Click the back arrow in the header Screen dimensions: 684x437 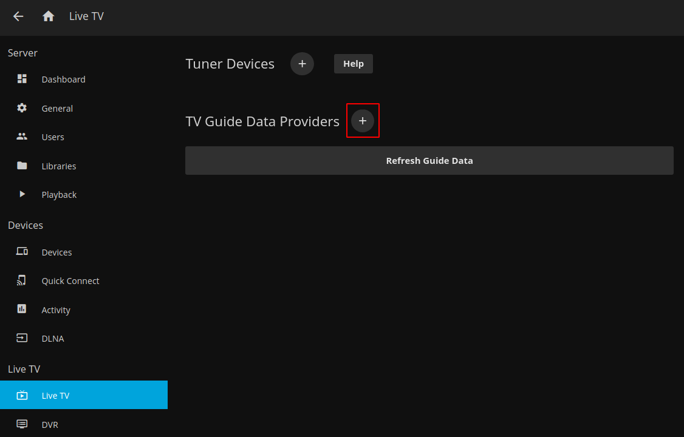[x=18, y=16]
